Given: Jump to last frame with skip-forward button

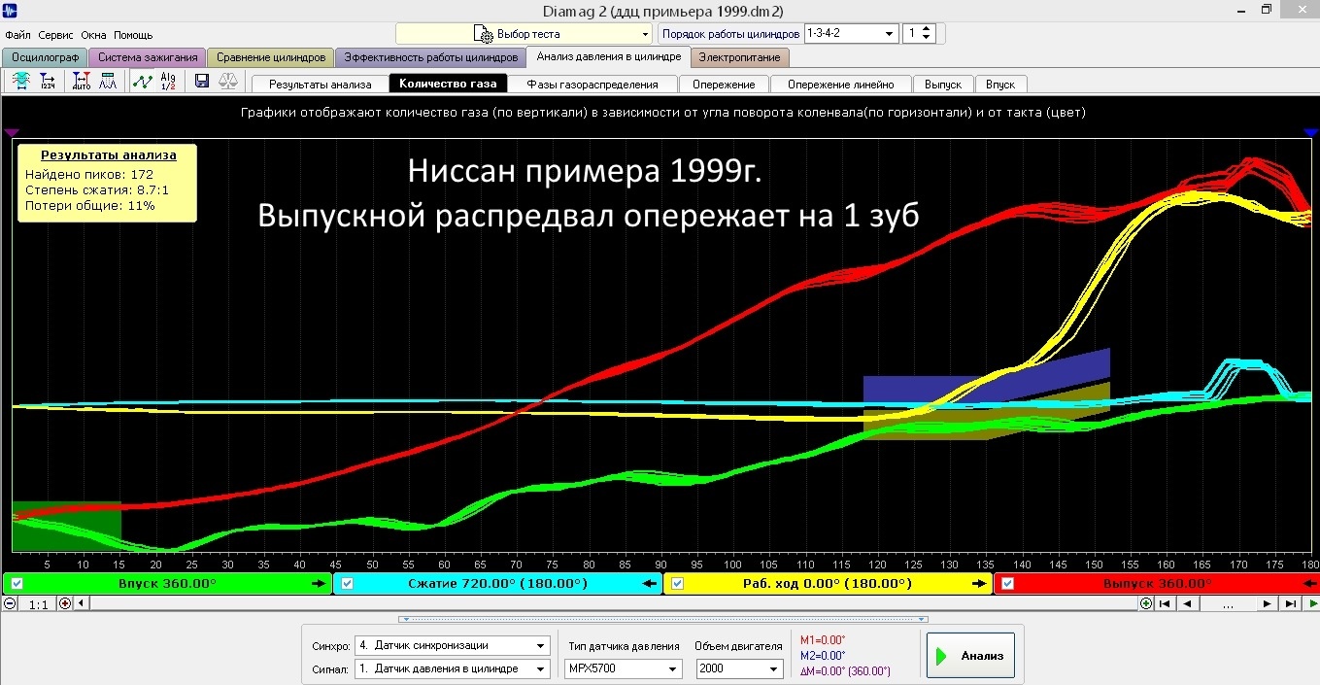Looking at the screenshot, I should (x=1290, y=603).
